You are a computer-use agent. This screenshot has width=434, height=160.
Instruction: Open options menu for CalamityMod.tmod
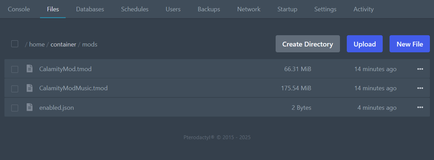420,69
